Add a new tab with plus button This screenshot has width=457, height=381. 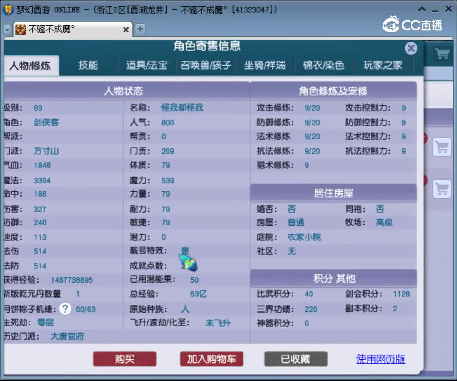tap(140, 29)
